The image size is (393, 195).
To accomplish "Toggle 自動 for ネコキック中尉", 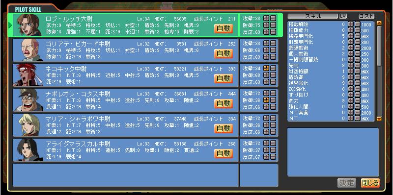I will click(224, 79).
